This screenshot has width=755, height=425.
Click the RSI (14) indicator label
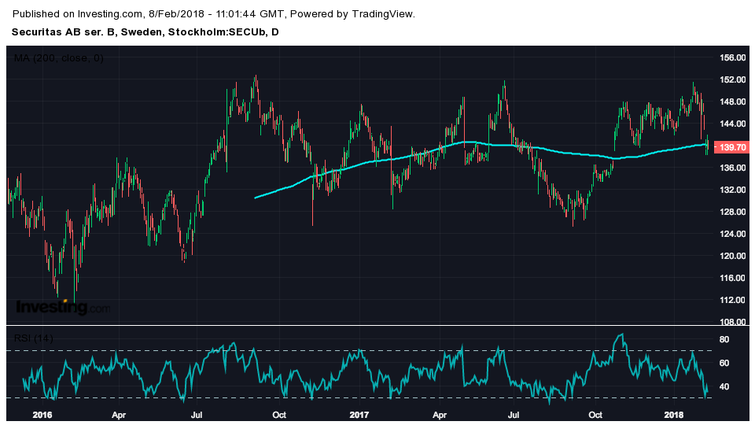pyautogui.click(x=33, y=338)
